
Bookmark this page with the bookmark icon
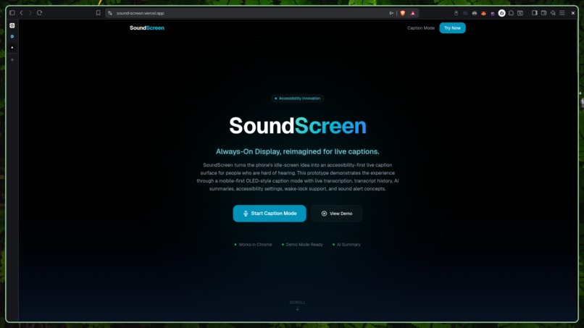(98, 13)
